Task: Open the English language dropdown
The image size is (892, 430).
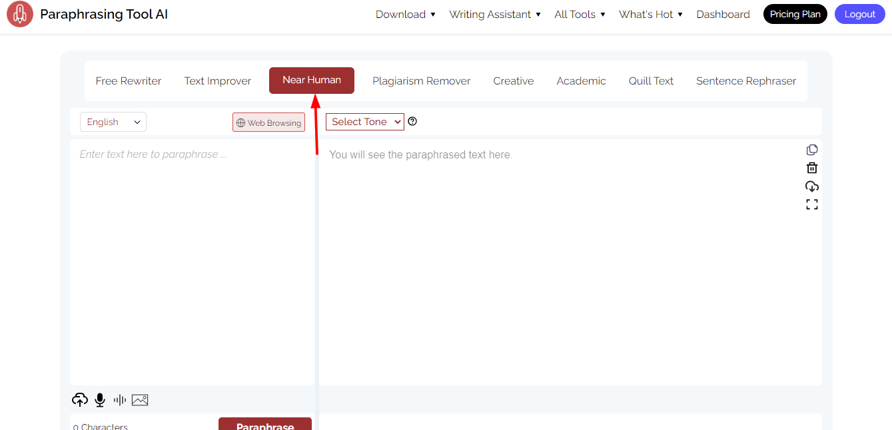Action: (113, 122)
